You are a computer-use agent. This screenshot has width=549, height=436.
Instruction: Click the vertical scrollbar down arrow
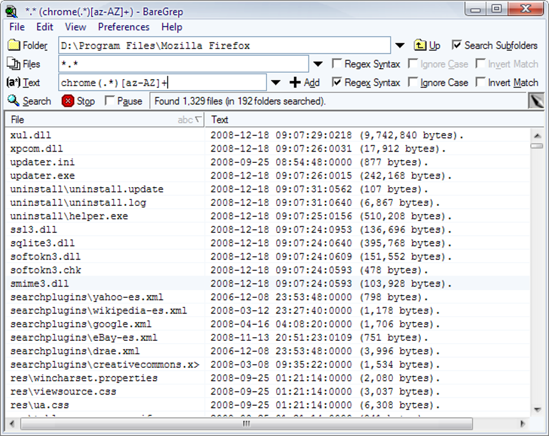(537, 410)
